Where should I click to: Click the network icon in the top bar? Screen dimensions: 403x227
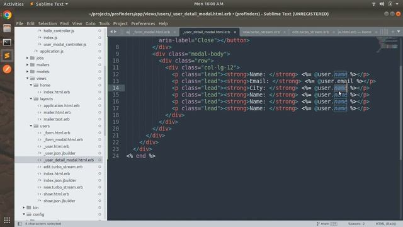coord(373,4)
